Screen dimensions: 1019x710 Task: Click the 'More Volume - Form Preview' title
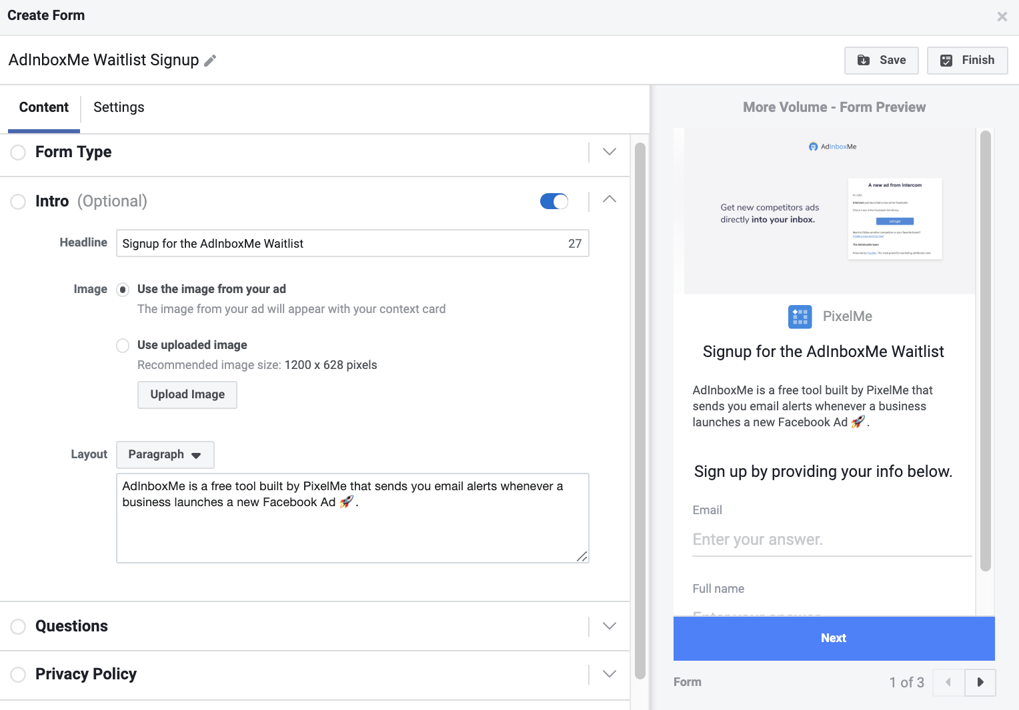click(834, 107)
